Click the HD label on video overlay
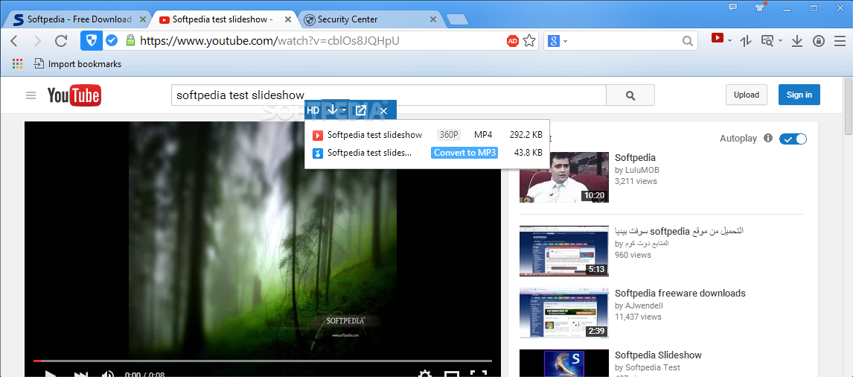The width and height of the screenshot is (853, 377). 313,110
